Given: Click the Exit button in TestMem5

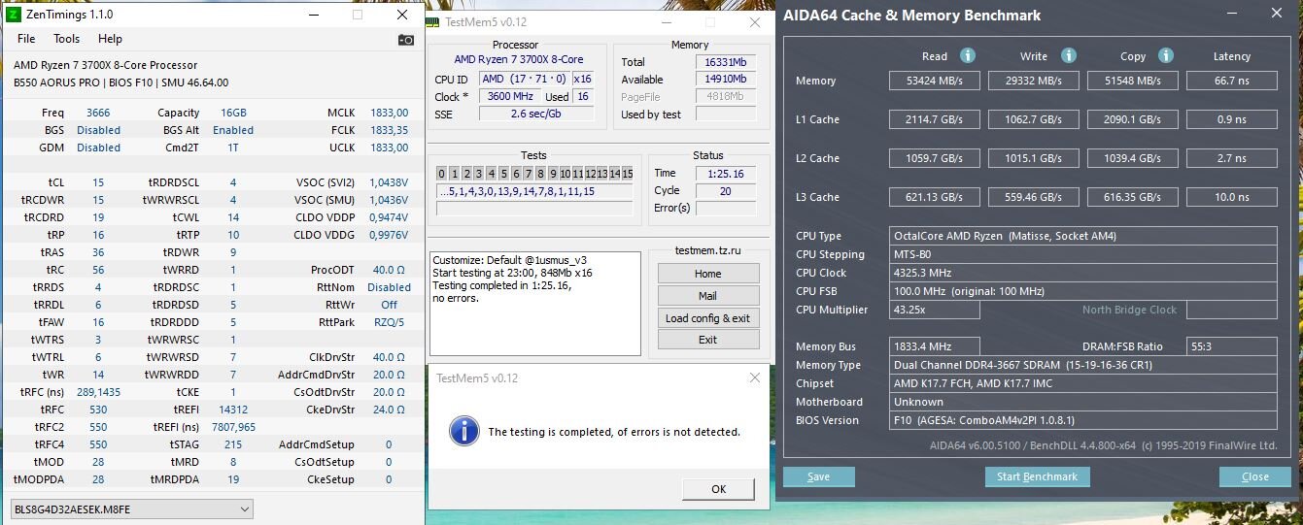Looking at the screenshot, I should click(x=707, y=340).
